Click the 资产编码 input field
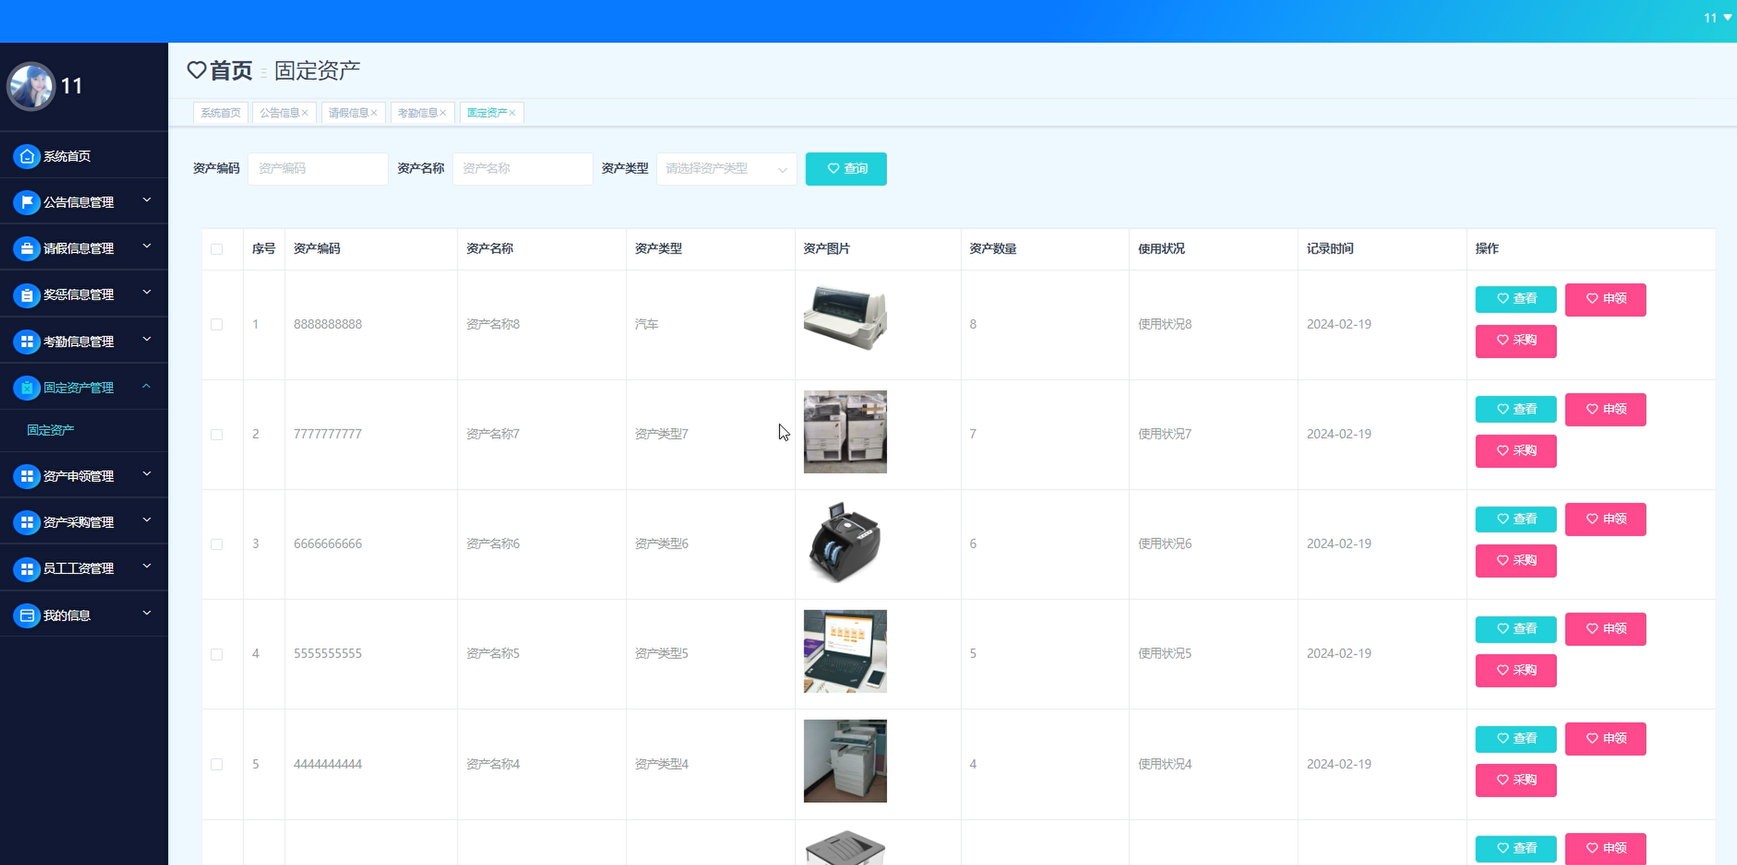This screenshot has width=1737, height=865. [318, 169]
